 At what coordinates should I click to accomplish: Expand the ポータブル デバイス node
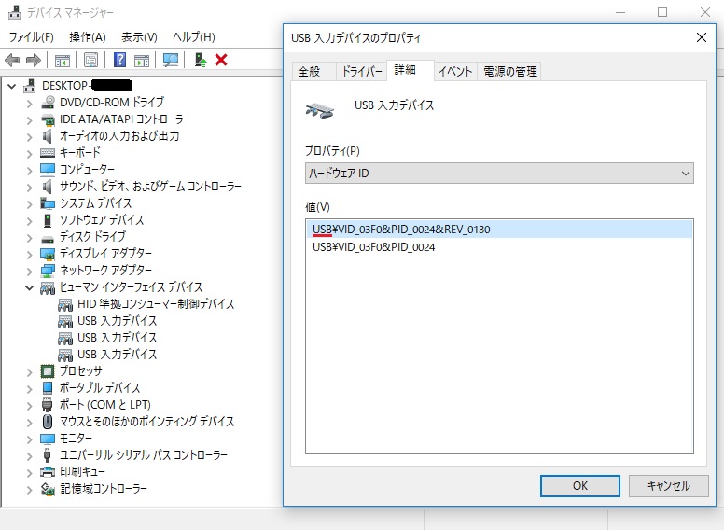click(x=30, y=389)
